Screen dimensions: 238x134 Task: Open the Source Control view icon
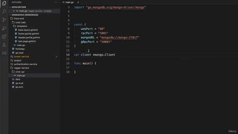pos(4,20)
